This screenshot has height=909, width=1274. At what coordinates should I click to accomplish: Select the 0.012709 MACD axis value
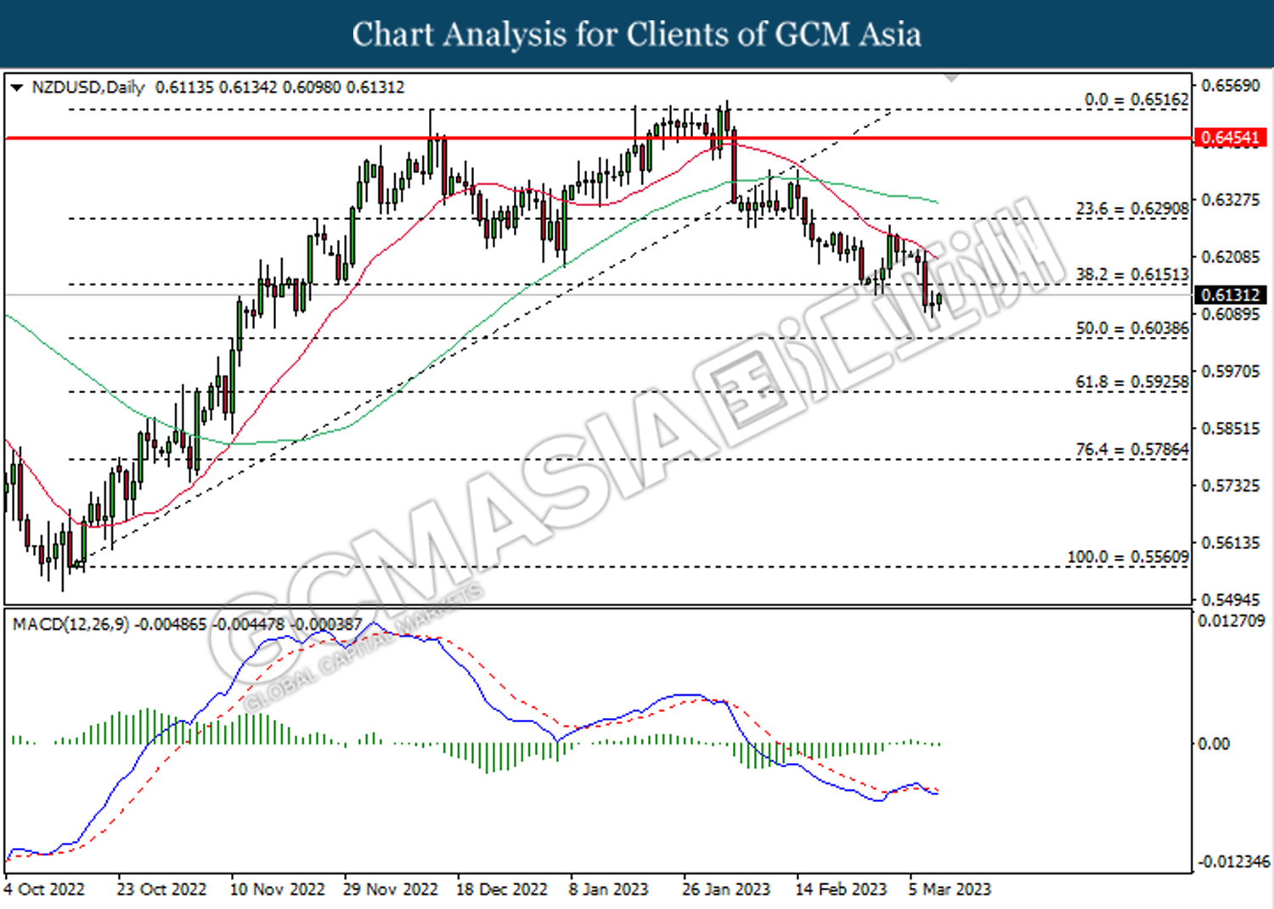click(1231, 621)
